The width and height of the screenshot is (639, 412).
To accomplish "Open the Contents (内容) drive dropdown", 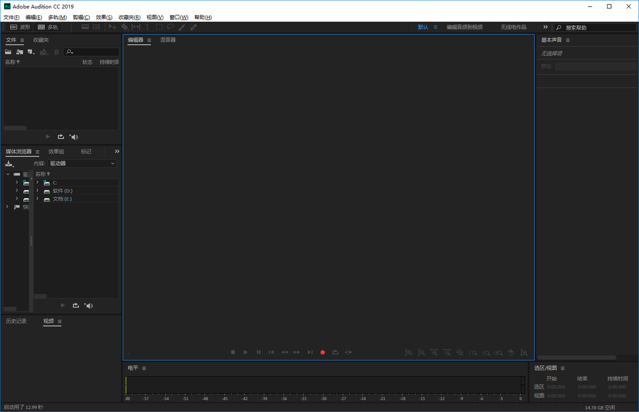I will tap(82, 164).
